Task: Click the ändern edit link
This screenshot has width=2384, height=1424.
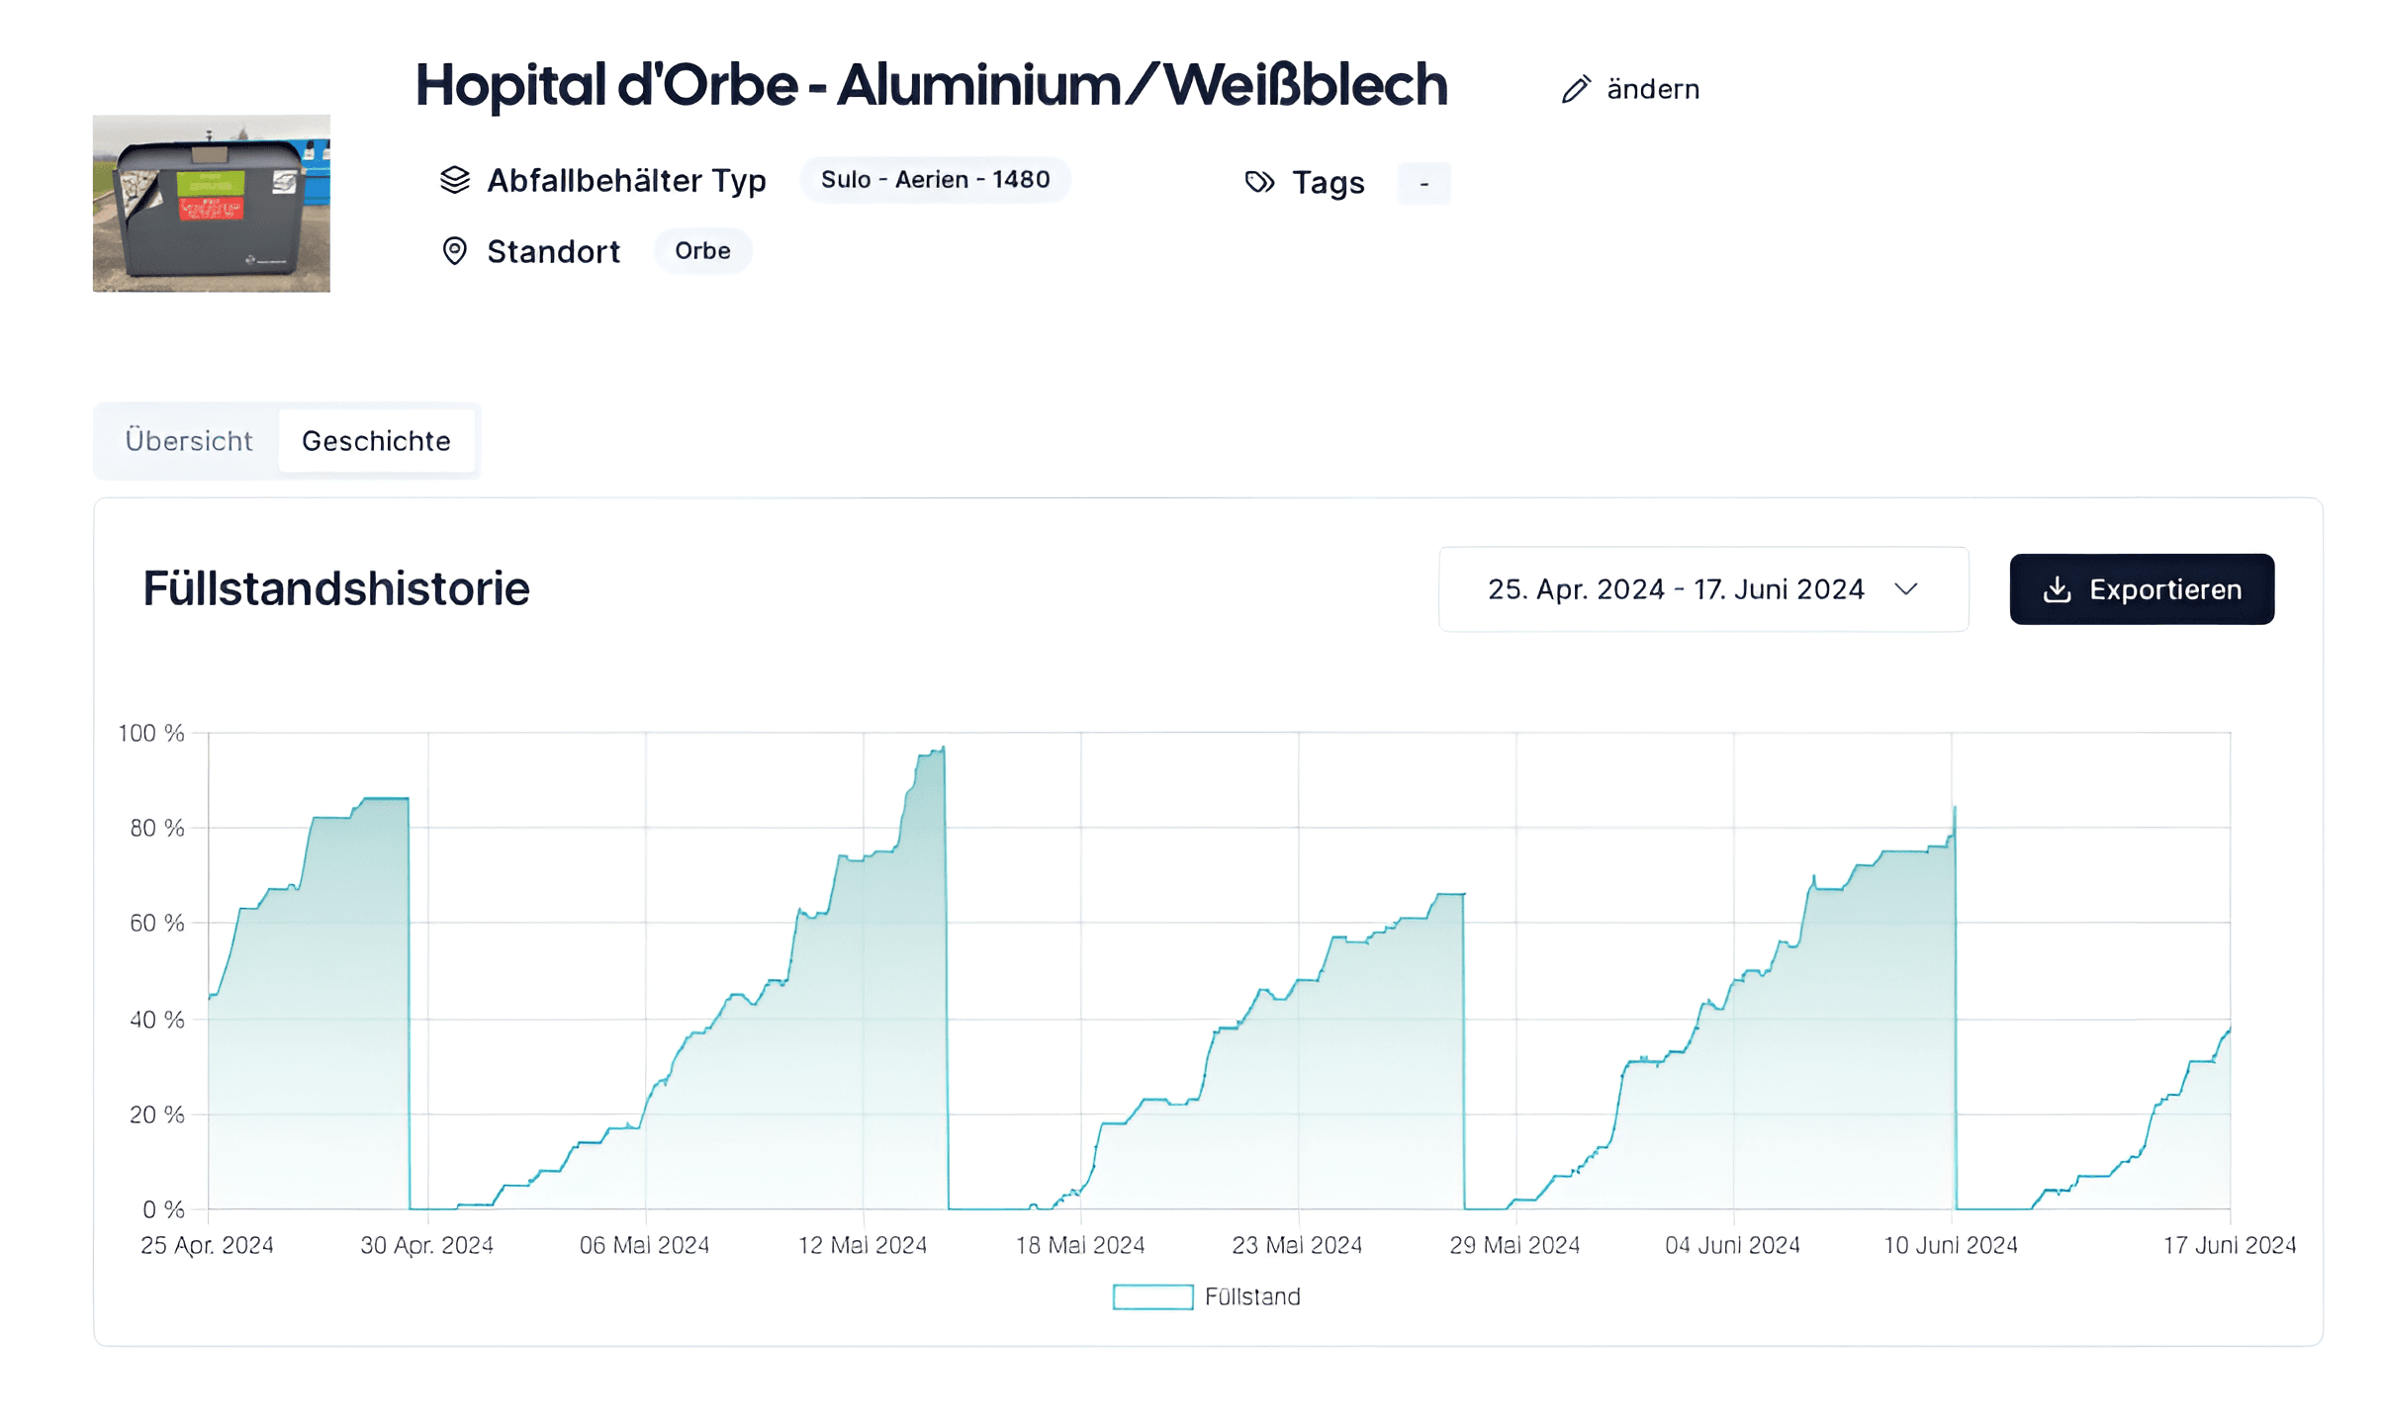Action: point(1652,89)
